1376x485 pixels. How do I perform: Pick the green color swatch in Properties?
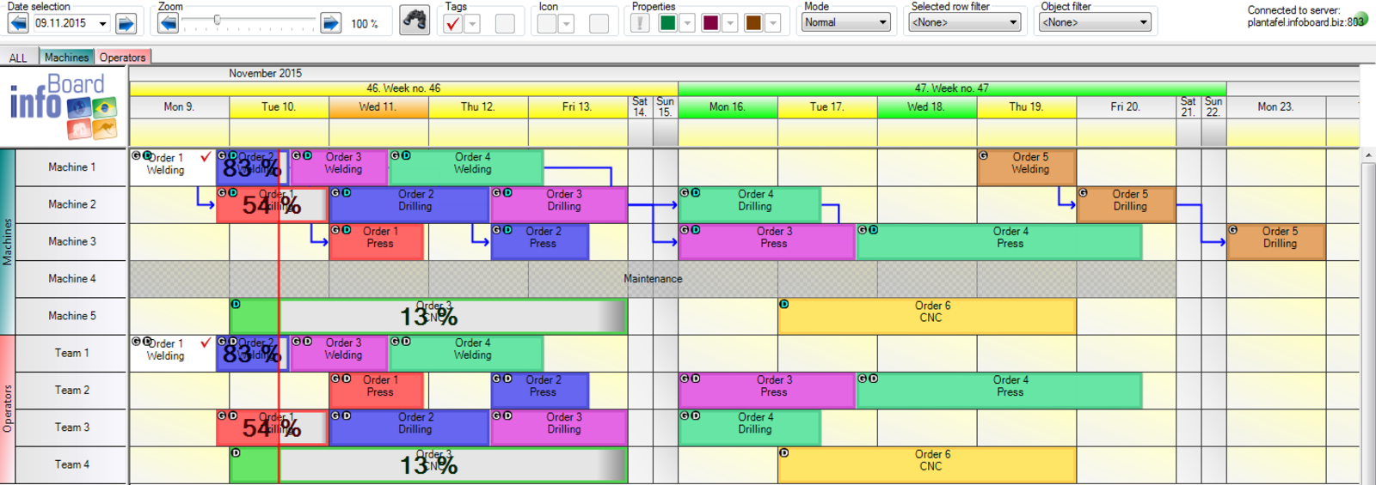tap(667, 23)
